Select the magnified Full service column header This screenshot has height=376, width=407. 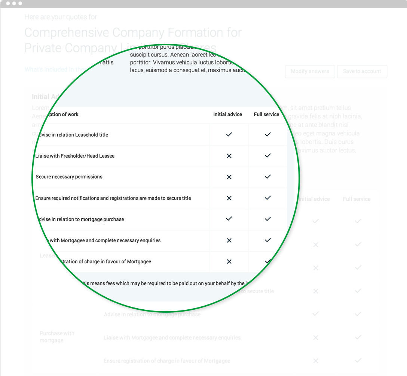click(x=266, y=115)
